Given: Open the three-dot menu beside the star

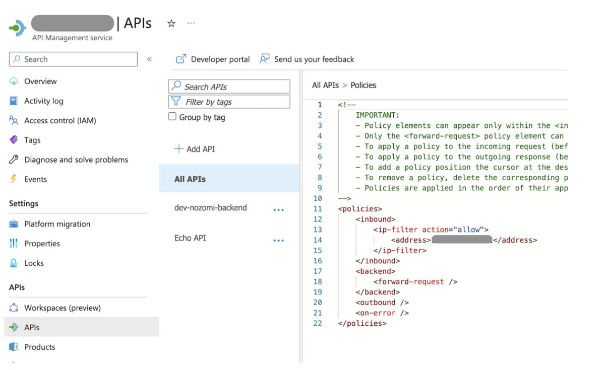Looking at the screenshot, I should 191,23.
